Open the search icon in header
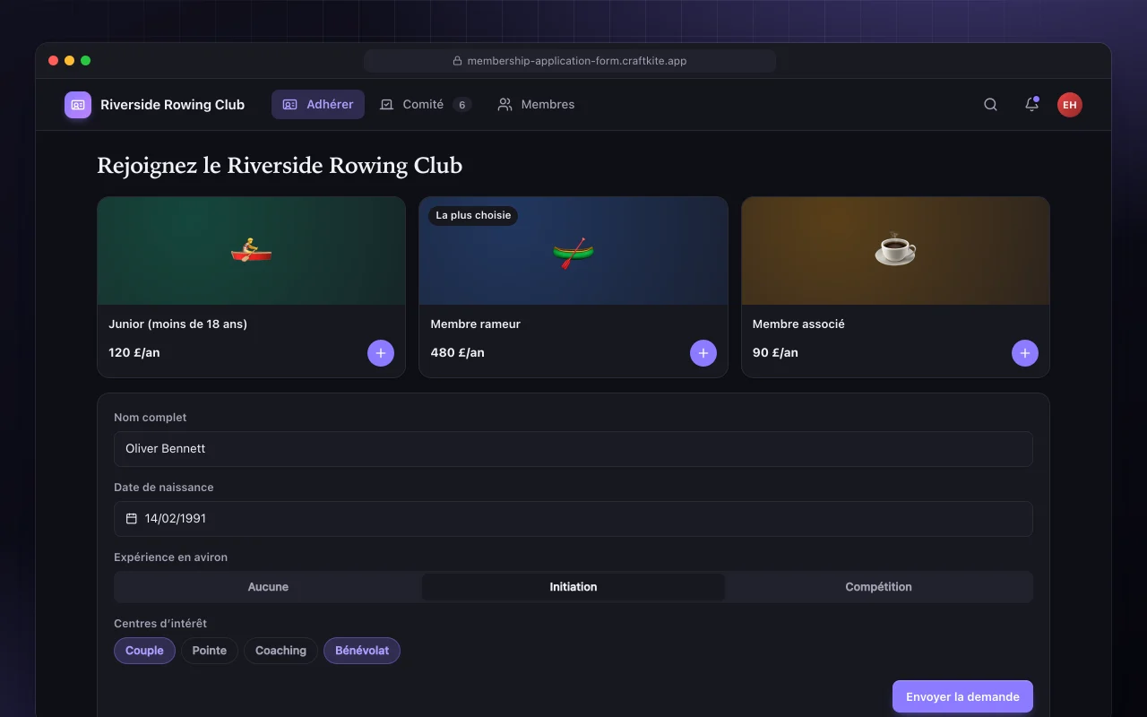 pyautogui.click(x=990, y=105)
